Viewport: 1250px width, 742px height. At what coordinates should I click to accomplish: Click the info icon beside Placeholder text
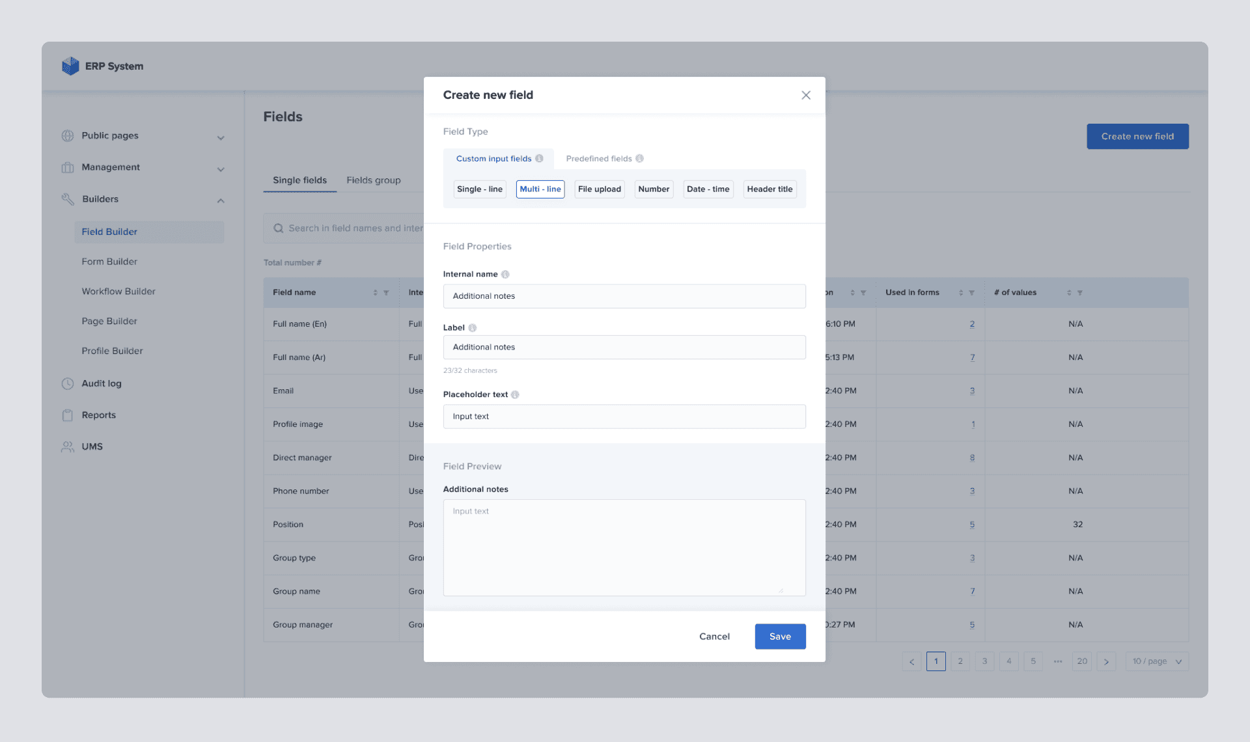pos(515,394)
